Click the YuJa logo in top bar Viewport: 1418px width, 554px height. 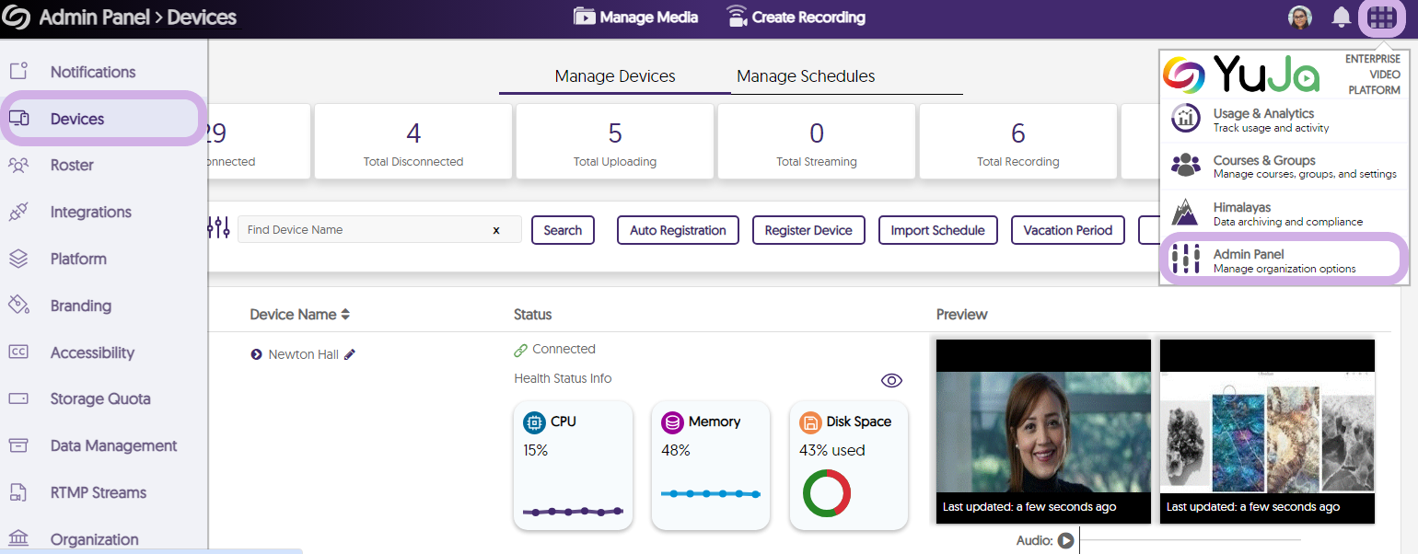(17, 17)
